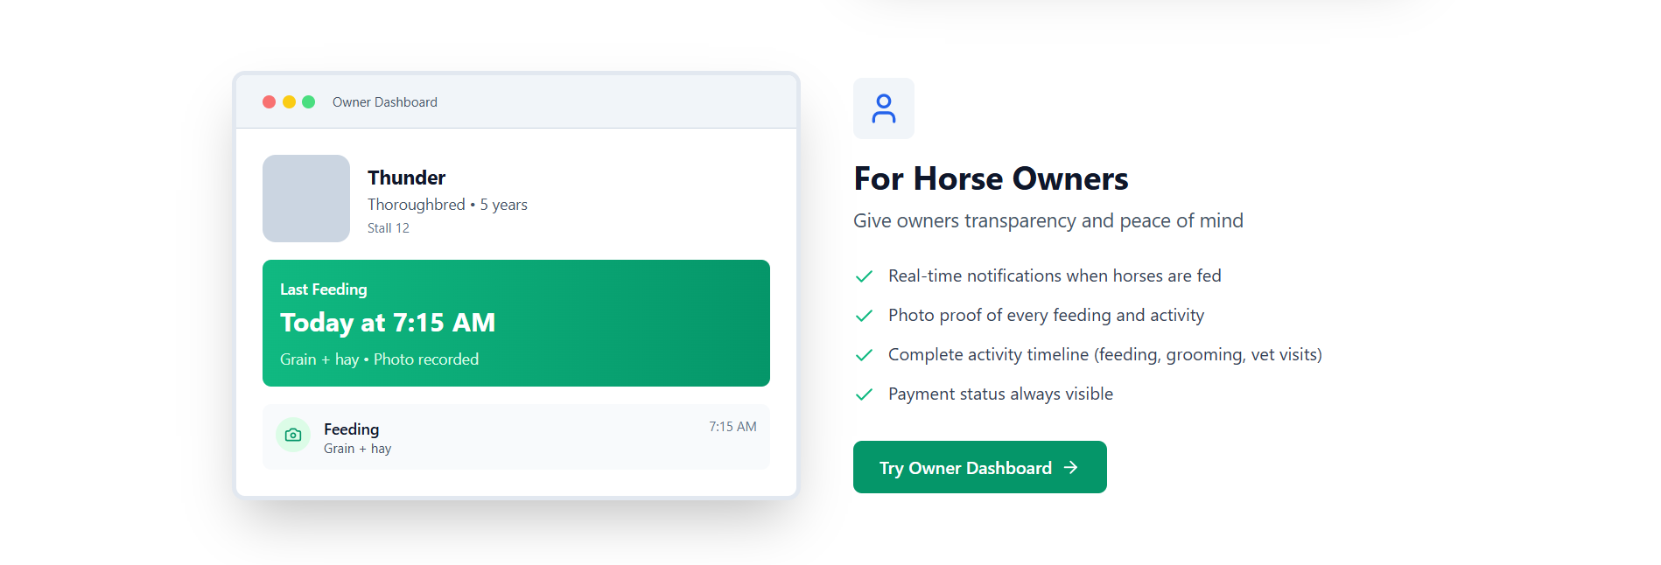Image resolution: width=1661 pixels, height=565 pixels.
Task: Click the 7:15 AM timestamp on Feeding row
Action: pos(732,427)
